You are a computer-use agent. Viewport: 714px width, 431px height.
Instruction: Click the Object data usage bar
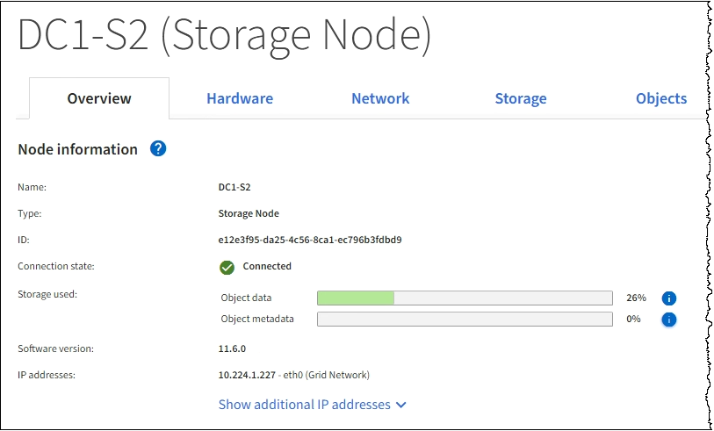pyautogui.click(x=464, y=298)
